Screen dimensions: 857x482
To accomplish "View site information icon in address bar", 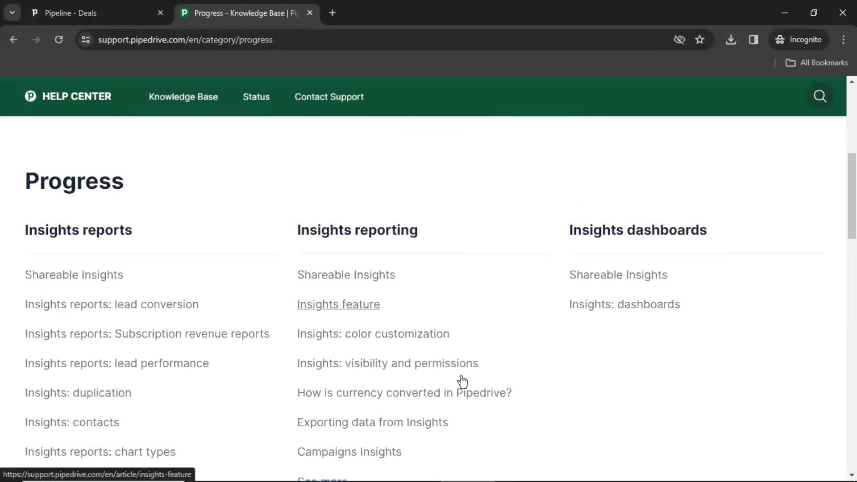I will [x=86, y=40].
